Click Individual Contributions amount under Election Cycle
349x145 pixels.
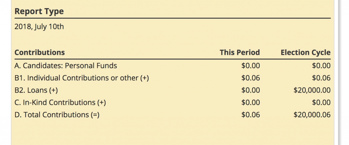321,78
